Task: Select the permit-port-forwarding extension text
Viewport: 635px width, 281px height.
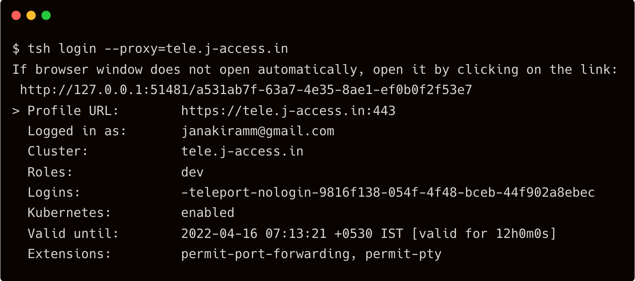Action: coord(265,254)
